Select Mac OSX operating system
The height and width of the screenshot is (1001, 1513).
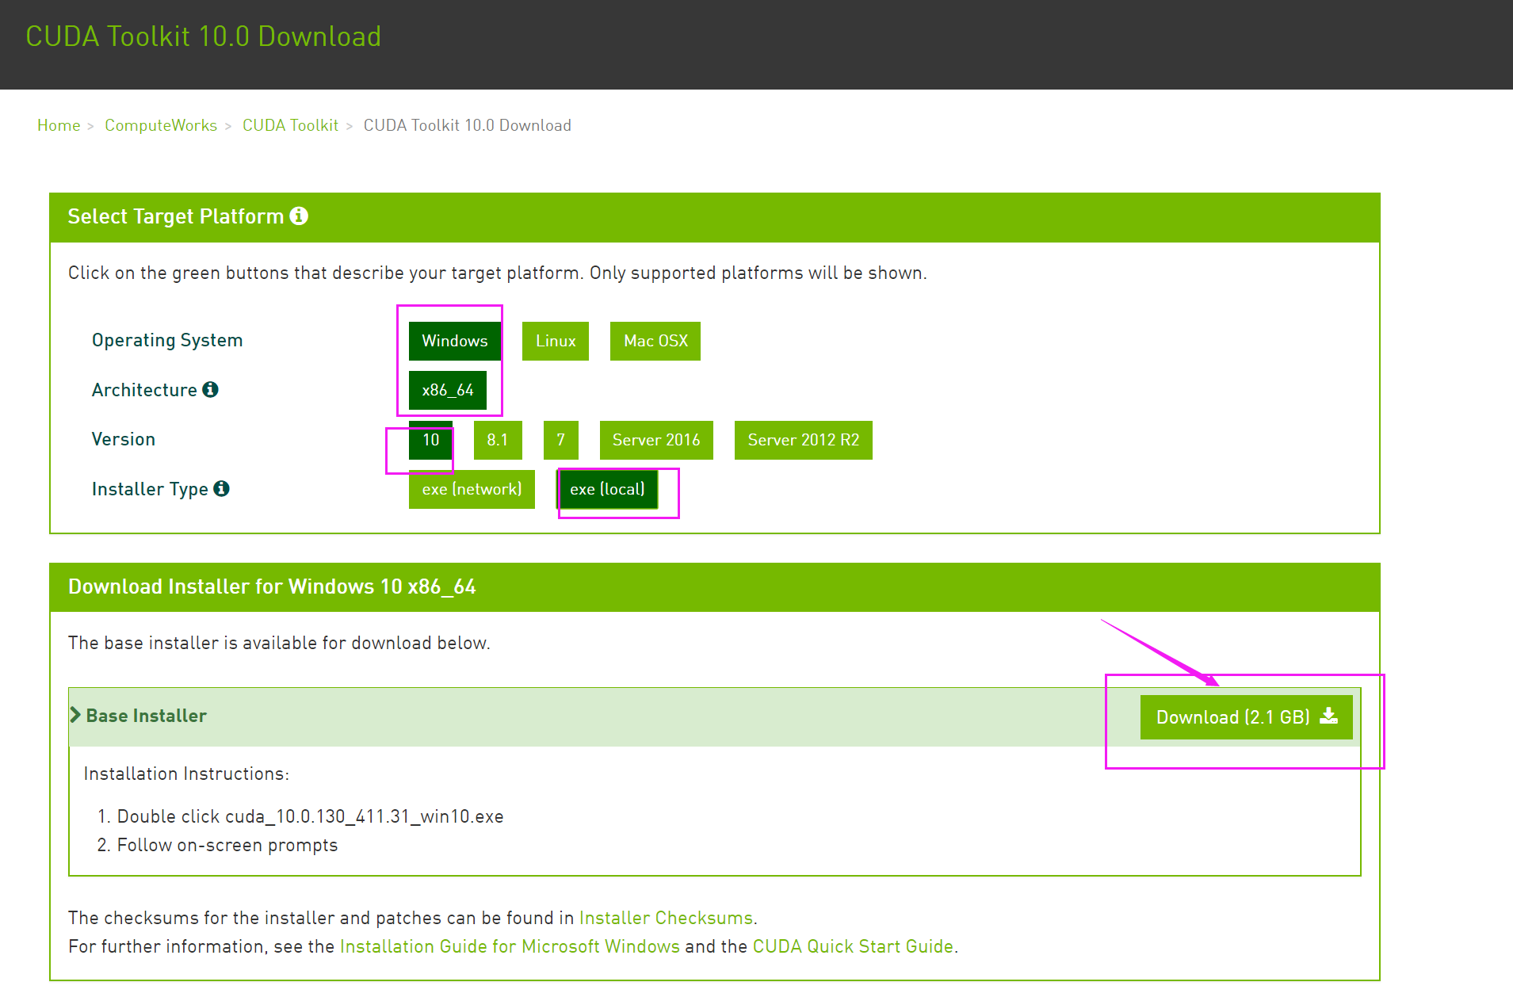click(x=655, y=341)
